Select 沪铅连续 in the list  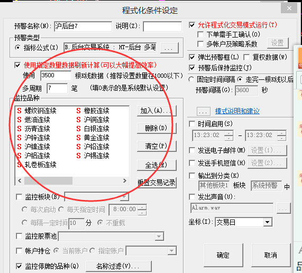pyautogui.click(x=93, y=147)
